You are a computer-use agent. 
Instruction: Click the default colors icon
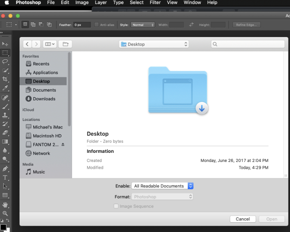coord(2,220)
